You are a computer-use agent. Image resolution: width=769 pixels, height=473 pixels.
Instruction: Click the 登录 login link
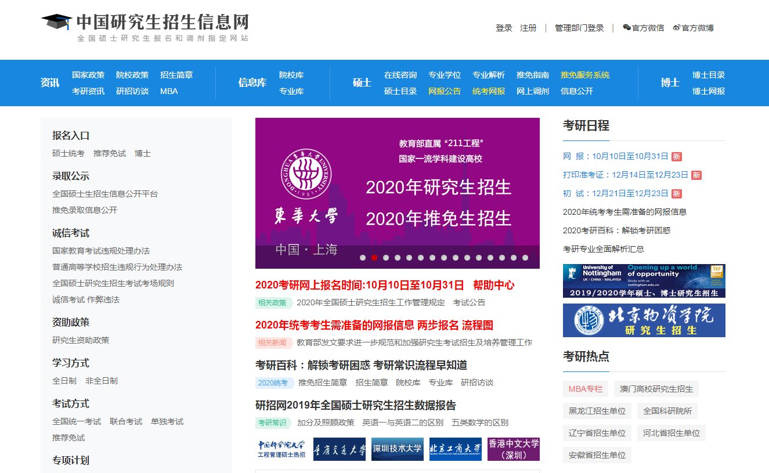click(504, 27)
